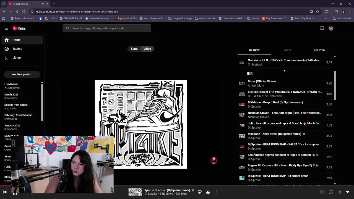Open the politics bookmarks folder
Screen dimensions: 354x199
tap(51, 19)
